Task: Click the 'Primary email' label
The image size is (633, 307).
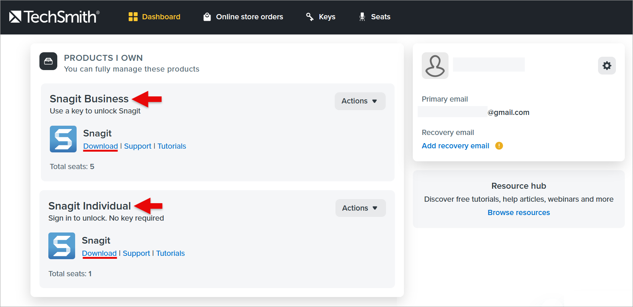Action: click(445, 99)
